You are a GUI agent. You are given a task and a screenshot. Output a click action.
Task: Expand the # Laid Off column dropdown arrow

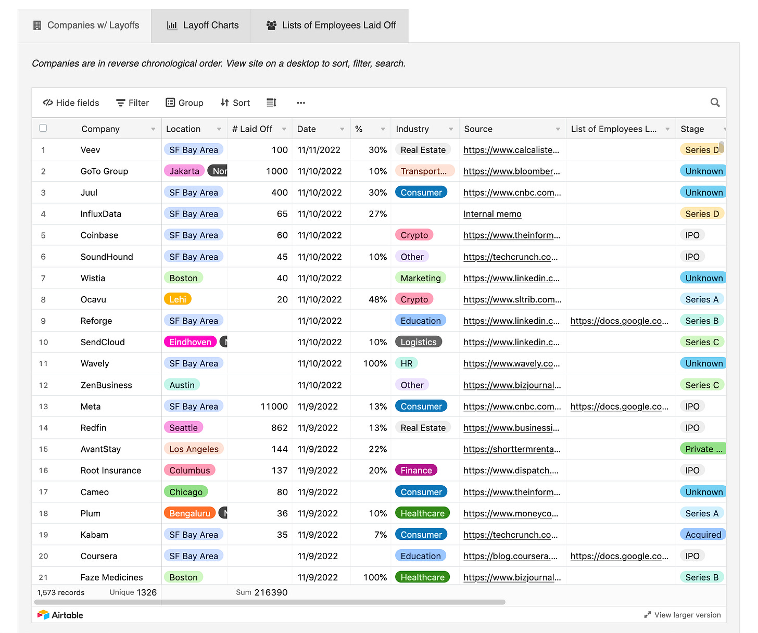click(284, 129)
